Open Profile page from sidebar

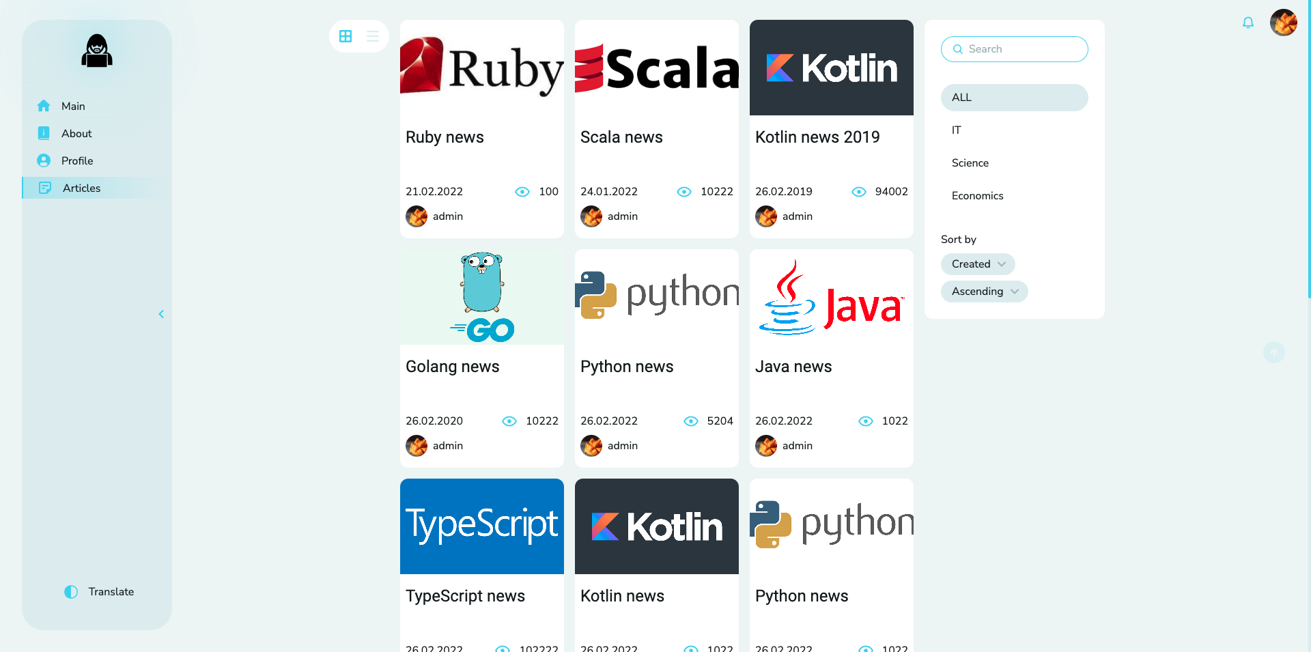point(77,160)
